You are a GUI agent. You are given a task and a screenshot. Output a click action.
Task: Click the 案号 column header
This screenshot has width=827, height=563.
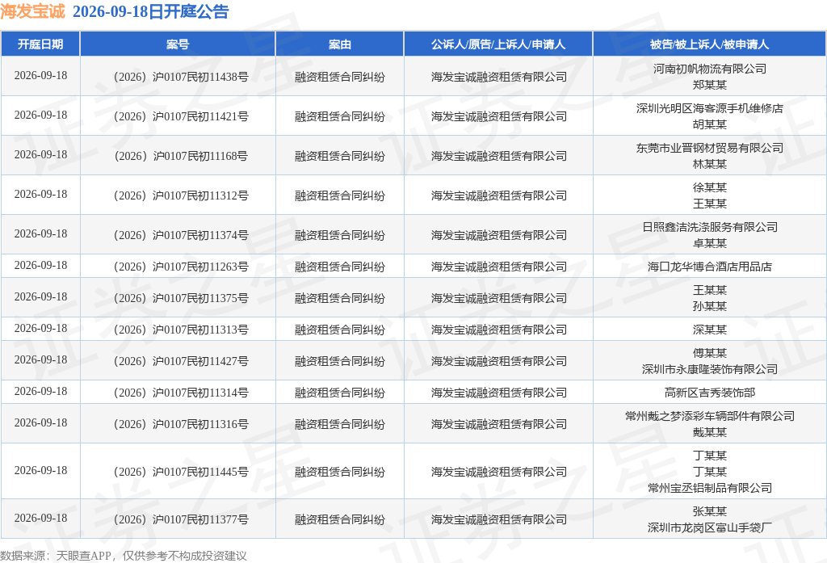tap(178, 44)
